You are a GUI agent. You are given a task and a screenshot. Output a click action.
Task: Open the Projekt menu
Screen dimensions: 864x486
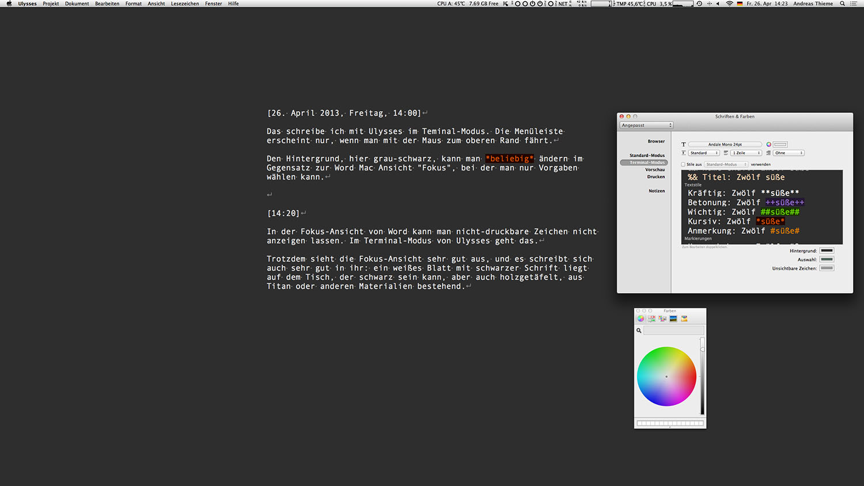pos(51,3)
